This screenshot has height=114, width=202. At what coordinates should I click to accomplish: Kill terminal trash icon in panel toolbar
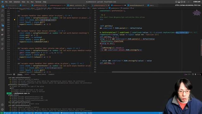(195, 74)
